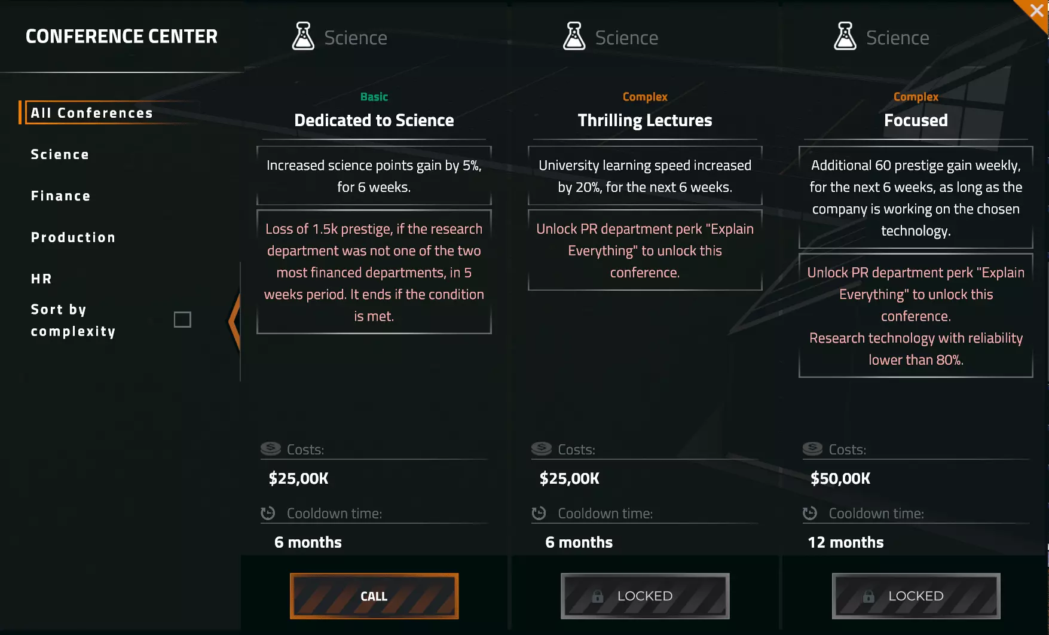Click the coin icon beside the $25,00K Dedicated to Science cost
This screenshot has width=1049, height=635.
click(271, 448)
